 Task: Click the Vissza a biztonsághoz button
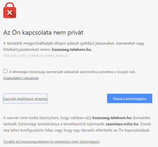coord(130,99)
